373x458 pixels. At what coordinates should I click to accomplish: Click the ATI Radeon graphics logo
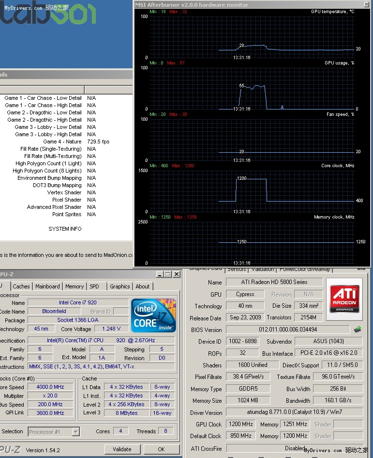point(344,299)
